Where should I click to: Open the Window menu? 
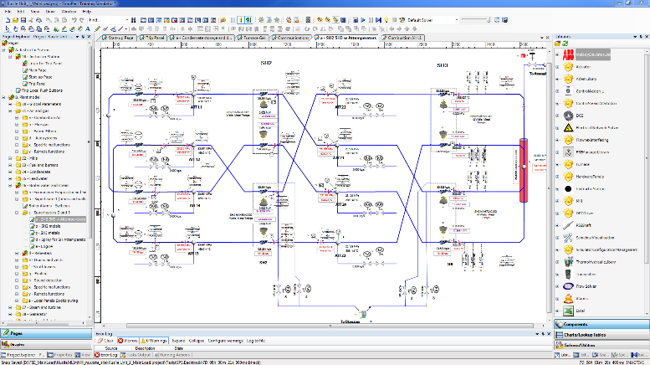click(64, 12)
